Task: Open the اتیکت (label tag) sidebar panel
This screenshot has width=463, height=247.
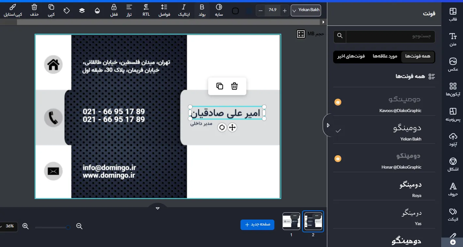Action: click(453, 215)
